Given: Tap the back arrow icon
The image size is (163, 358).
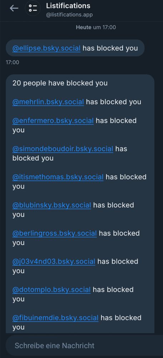Looking at the screenshot, I should pos(14,9).
